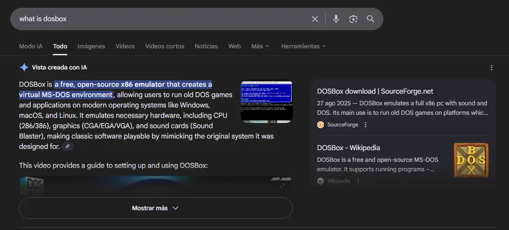Select the Todo tab
509x230 pixels.
point(60,46)
